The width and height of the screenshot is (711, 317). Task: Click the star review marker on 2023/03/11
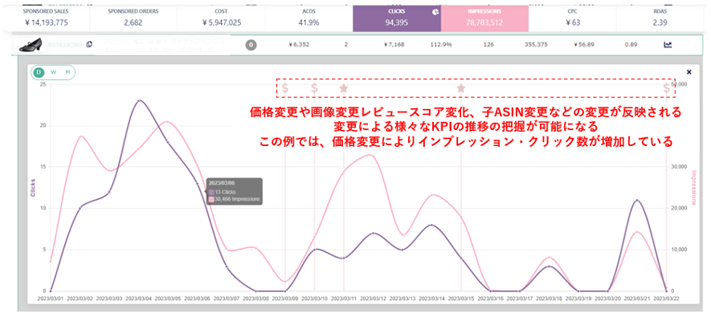343,87
